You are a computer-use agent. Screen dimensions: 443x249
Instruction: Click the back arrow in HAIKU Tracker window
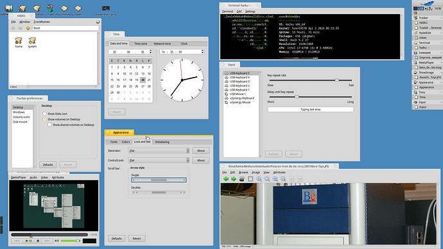pyautogui.click(x=13, y=28)
